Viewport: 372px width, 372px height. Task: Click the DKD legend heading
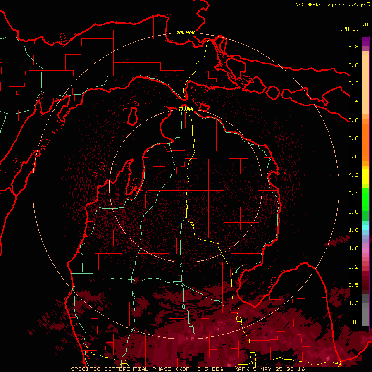click(x=363, y=25)
